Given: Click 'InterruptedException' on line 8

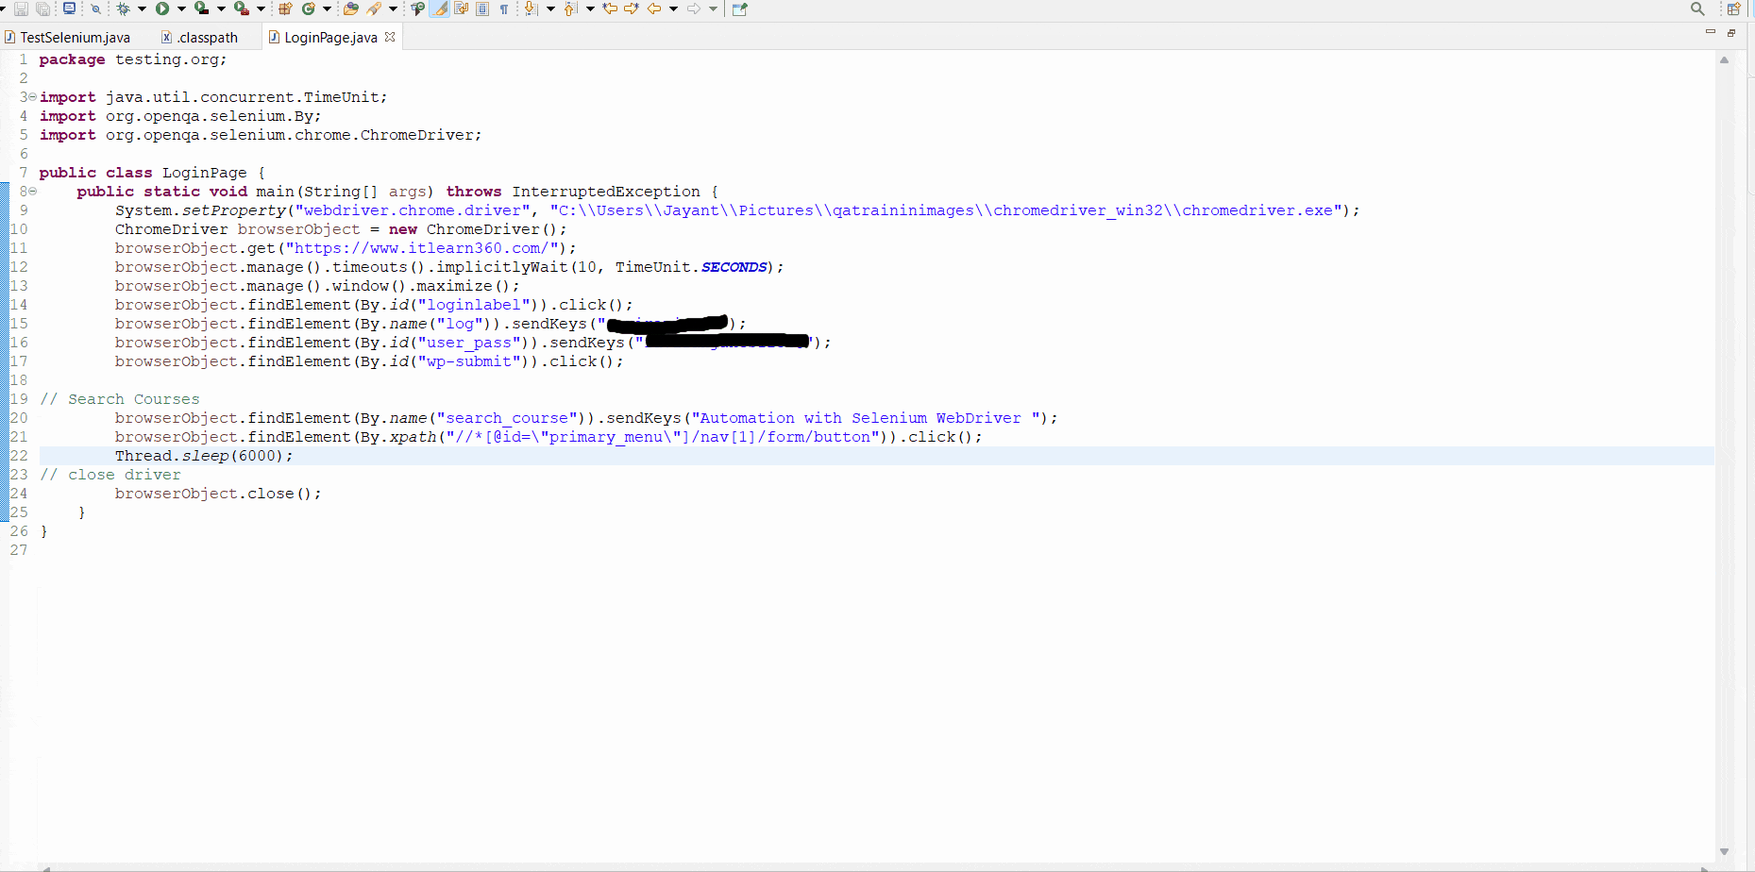Looking at the screenshot, I should [x=606, y=192].
